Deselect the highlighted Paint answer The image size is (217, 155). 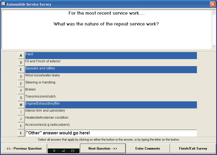(111, 56)
